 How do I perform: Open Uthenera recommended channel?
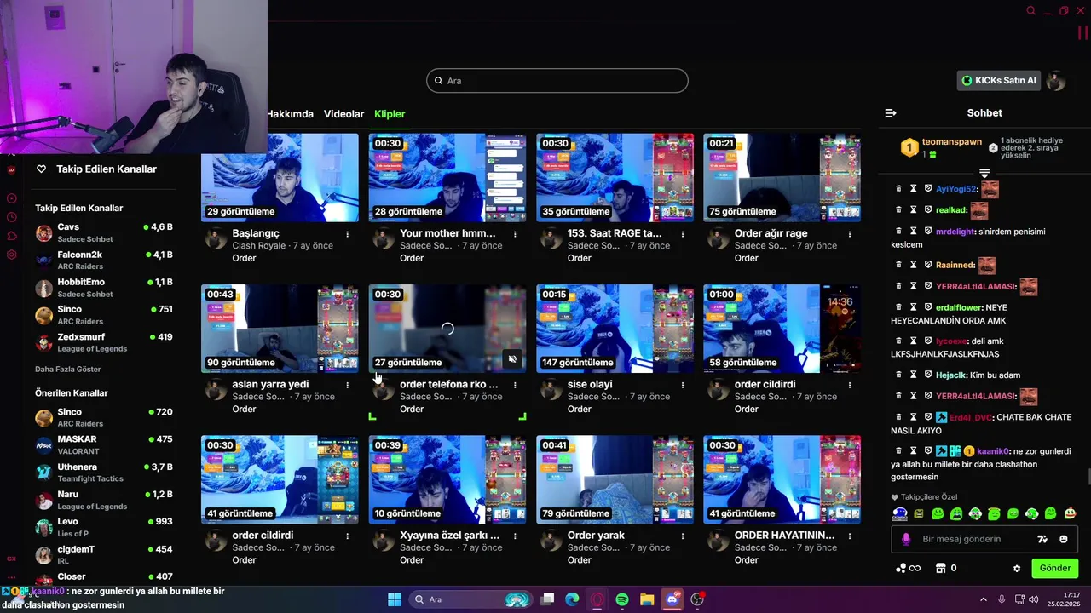(x=104, y=473)
